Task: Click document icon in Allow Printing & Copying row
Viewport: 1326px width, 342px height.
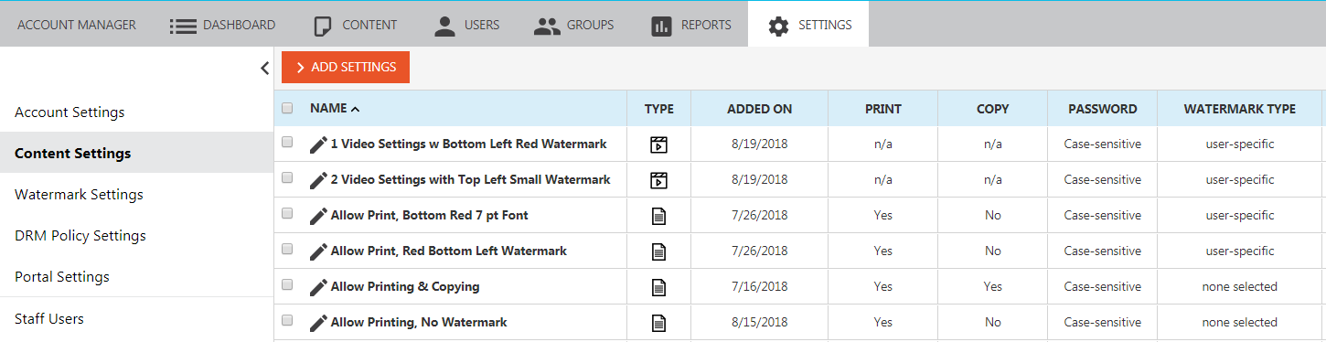Action: click(658, 287)
